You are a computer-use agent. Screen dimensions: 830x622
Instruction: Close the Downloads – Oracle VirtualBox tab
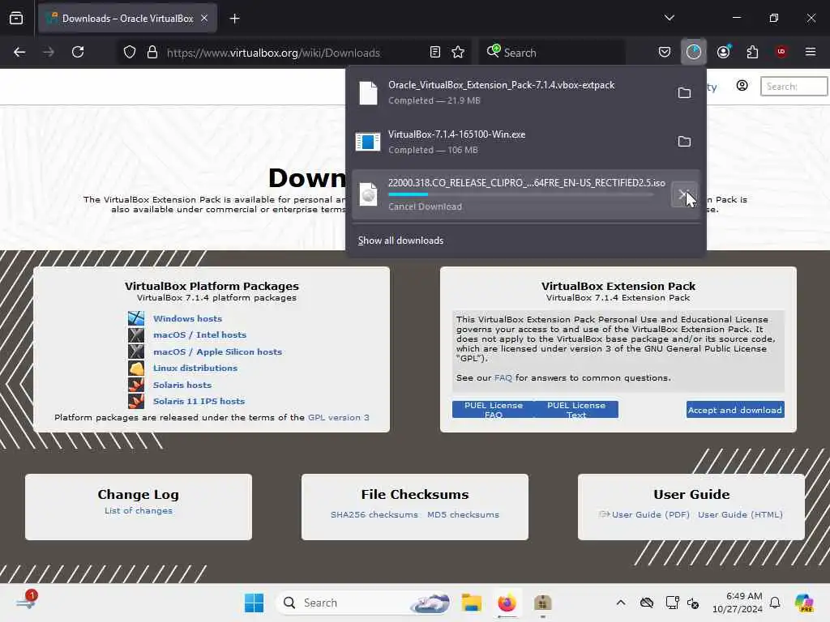[x=204, y=19]
